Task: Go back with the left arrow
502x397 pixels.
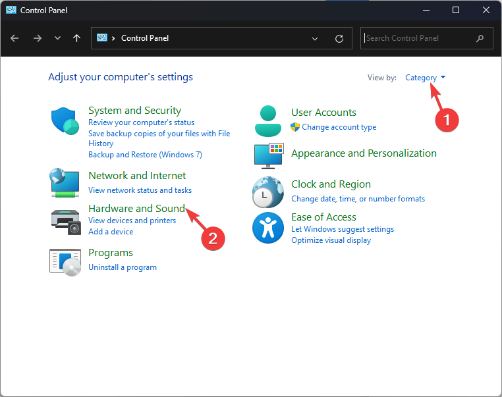Action: coord(14,38)
